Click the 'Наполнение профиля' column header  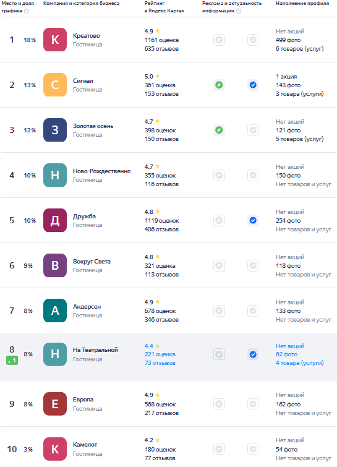point(302,4)
